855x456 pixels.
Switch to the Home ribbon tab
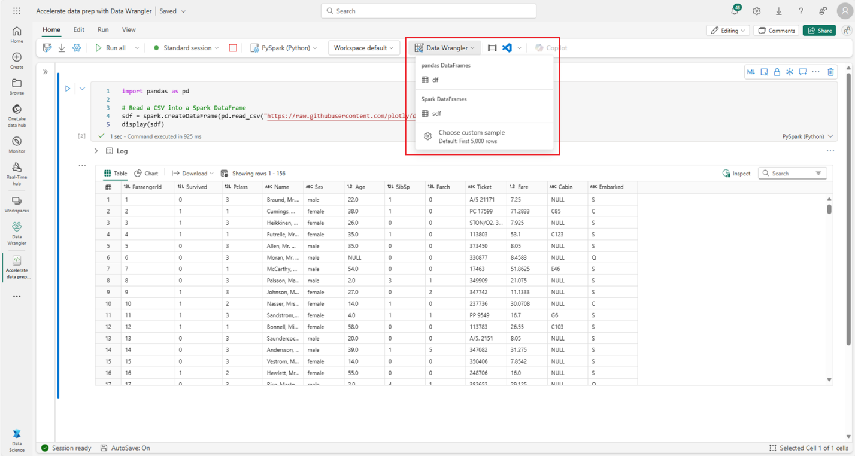51,29
